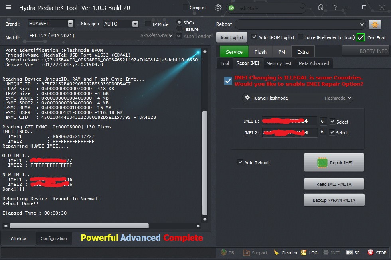Viewport: 391px width, 260px height.
Task: Take screenshot with SC camera icon
Action: coord(350,252)
